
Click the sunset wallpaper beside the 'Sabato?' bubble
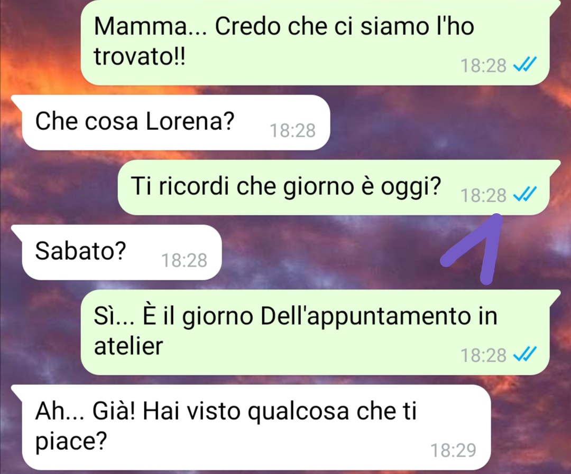click(328, 254)
